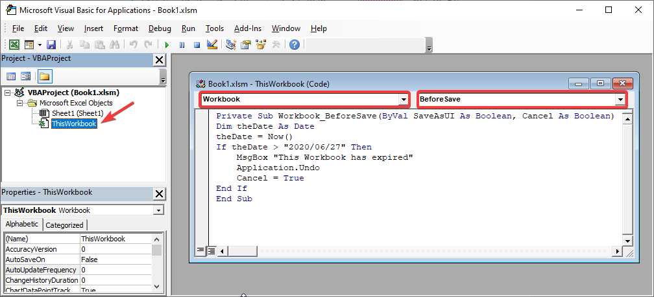Select Microsoft Excel Objects folder
Viewport: 654px width, 297px height.
[76, 103]
